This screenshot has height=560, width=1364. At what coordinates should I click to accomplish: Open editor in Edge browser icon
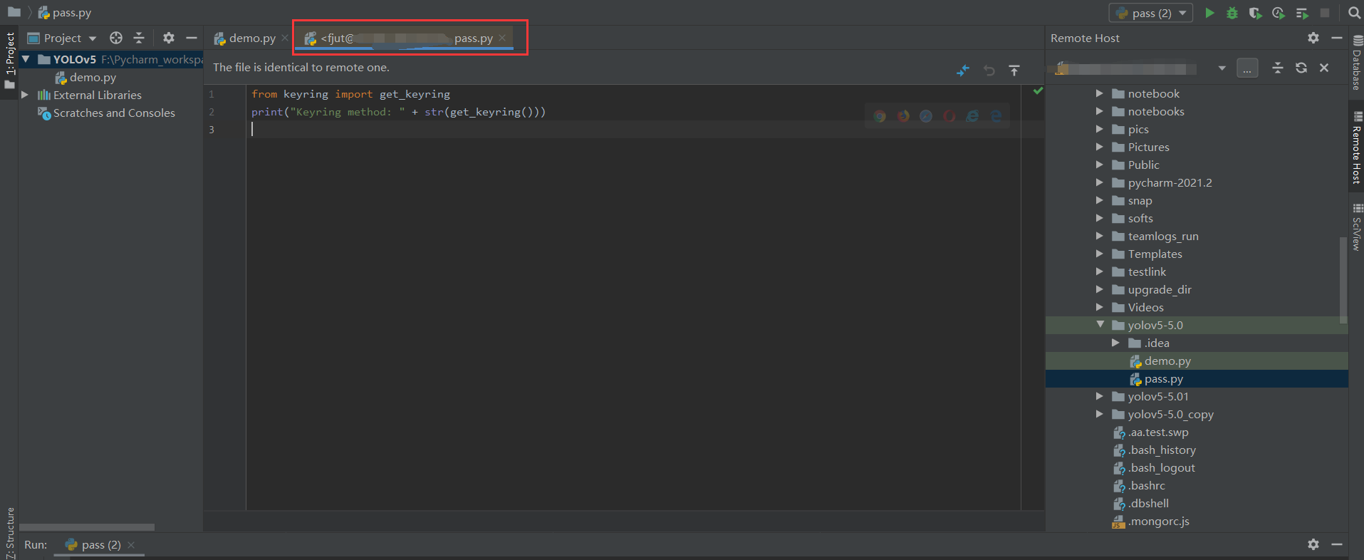(x=996, y=115)
